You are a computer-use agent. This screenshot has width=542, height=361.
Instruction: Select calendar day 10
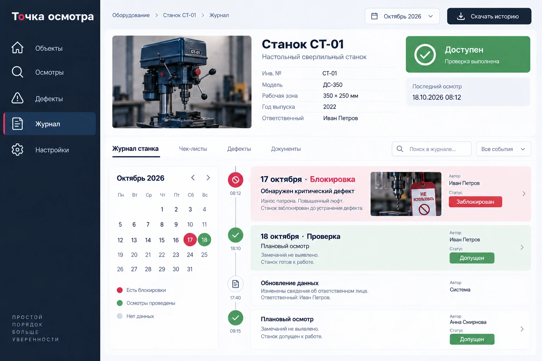click(x=190, y=225)
